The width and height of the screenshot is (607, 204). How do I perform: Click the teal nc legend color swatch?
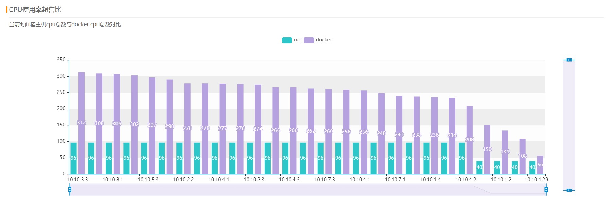pyautogui.click(x=287, y=40)
